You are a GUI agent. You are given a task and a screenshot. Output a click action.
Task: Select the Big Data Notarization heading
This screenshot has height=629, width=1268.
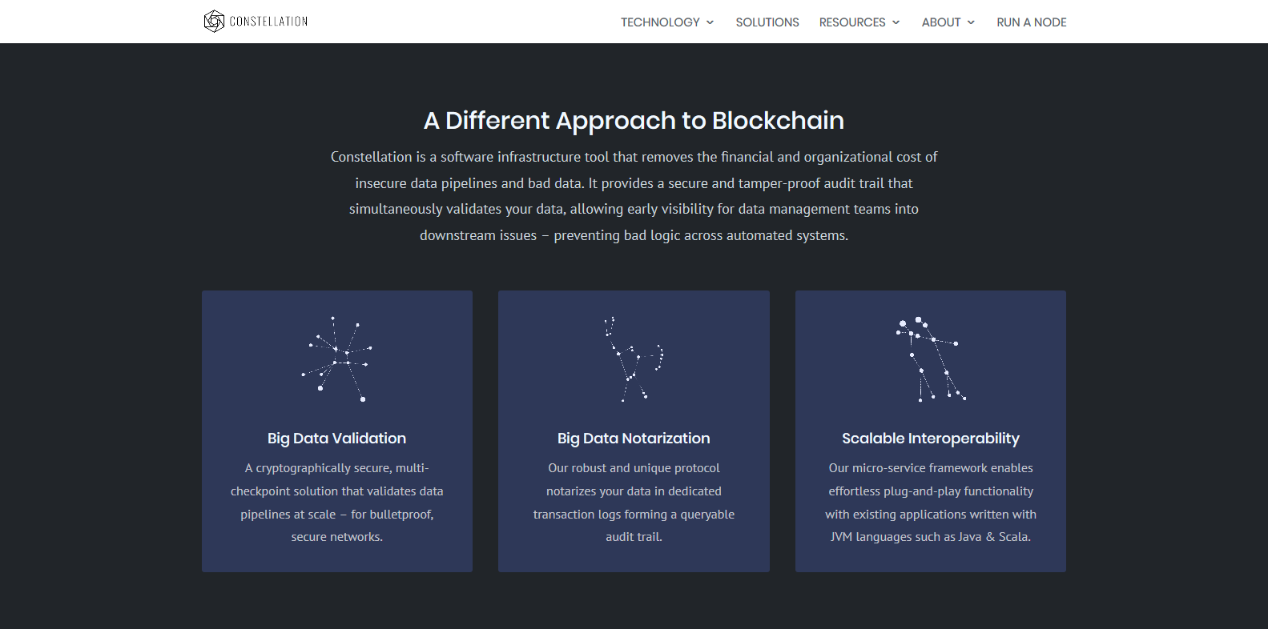click(x=634, y=439)
